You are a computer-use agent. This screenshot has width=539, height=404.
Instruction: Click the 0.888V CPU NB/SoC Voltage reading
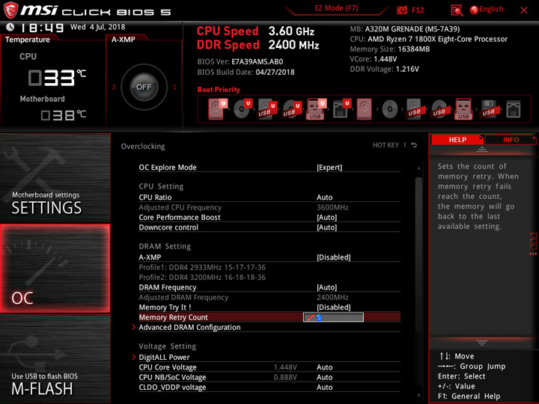tap(285, 377)
